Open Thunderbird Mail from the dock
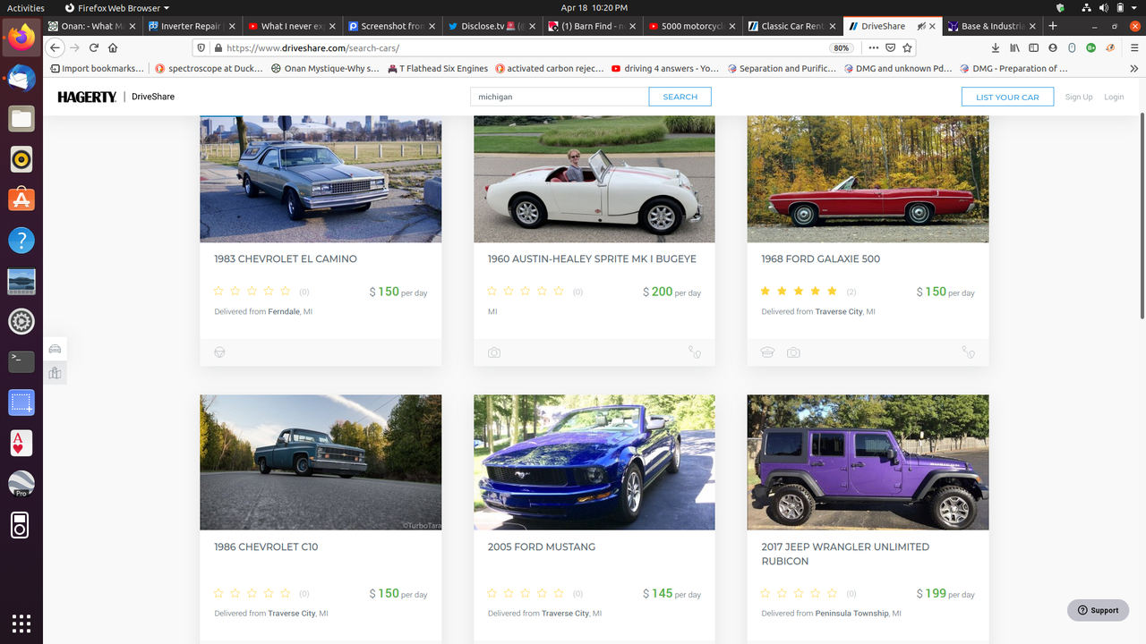The height and width of the screenshot is (644, 1146). (21, 78)
